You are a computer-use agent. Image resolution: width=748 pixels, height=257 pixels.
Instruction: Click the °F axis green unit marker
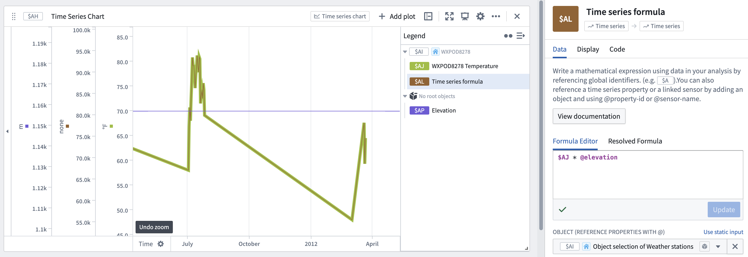coord(111,126)
